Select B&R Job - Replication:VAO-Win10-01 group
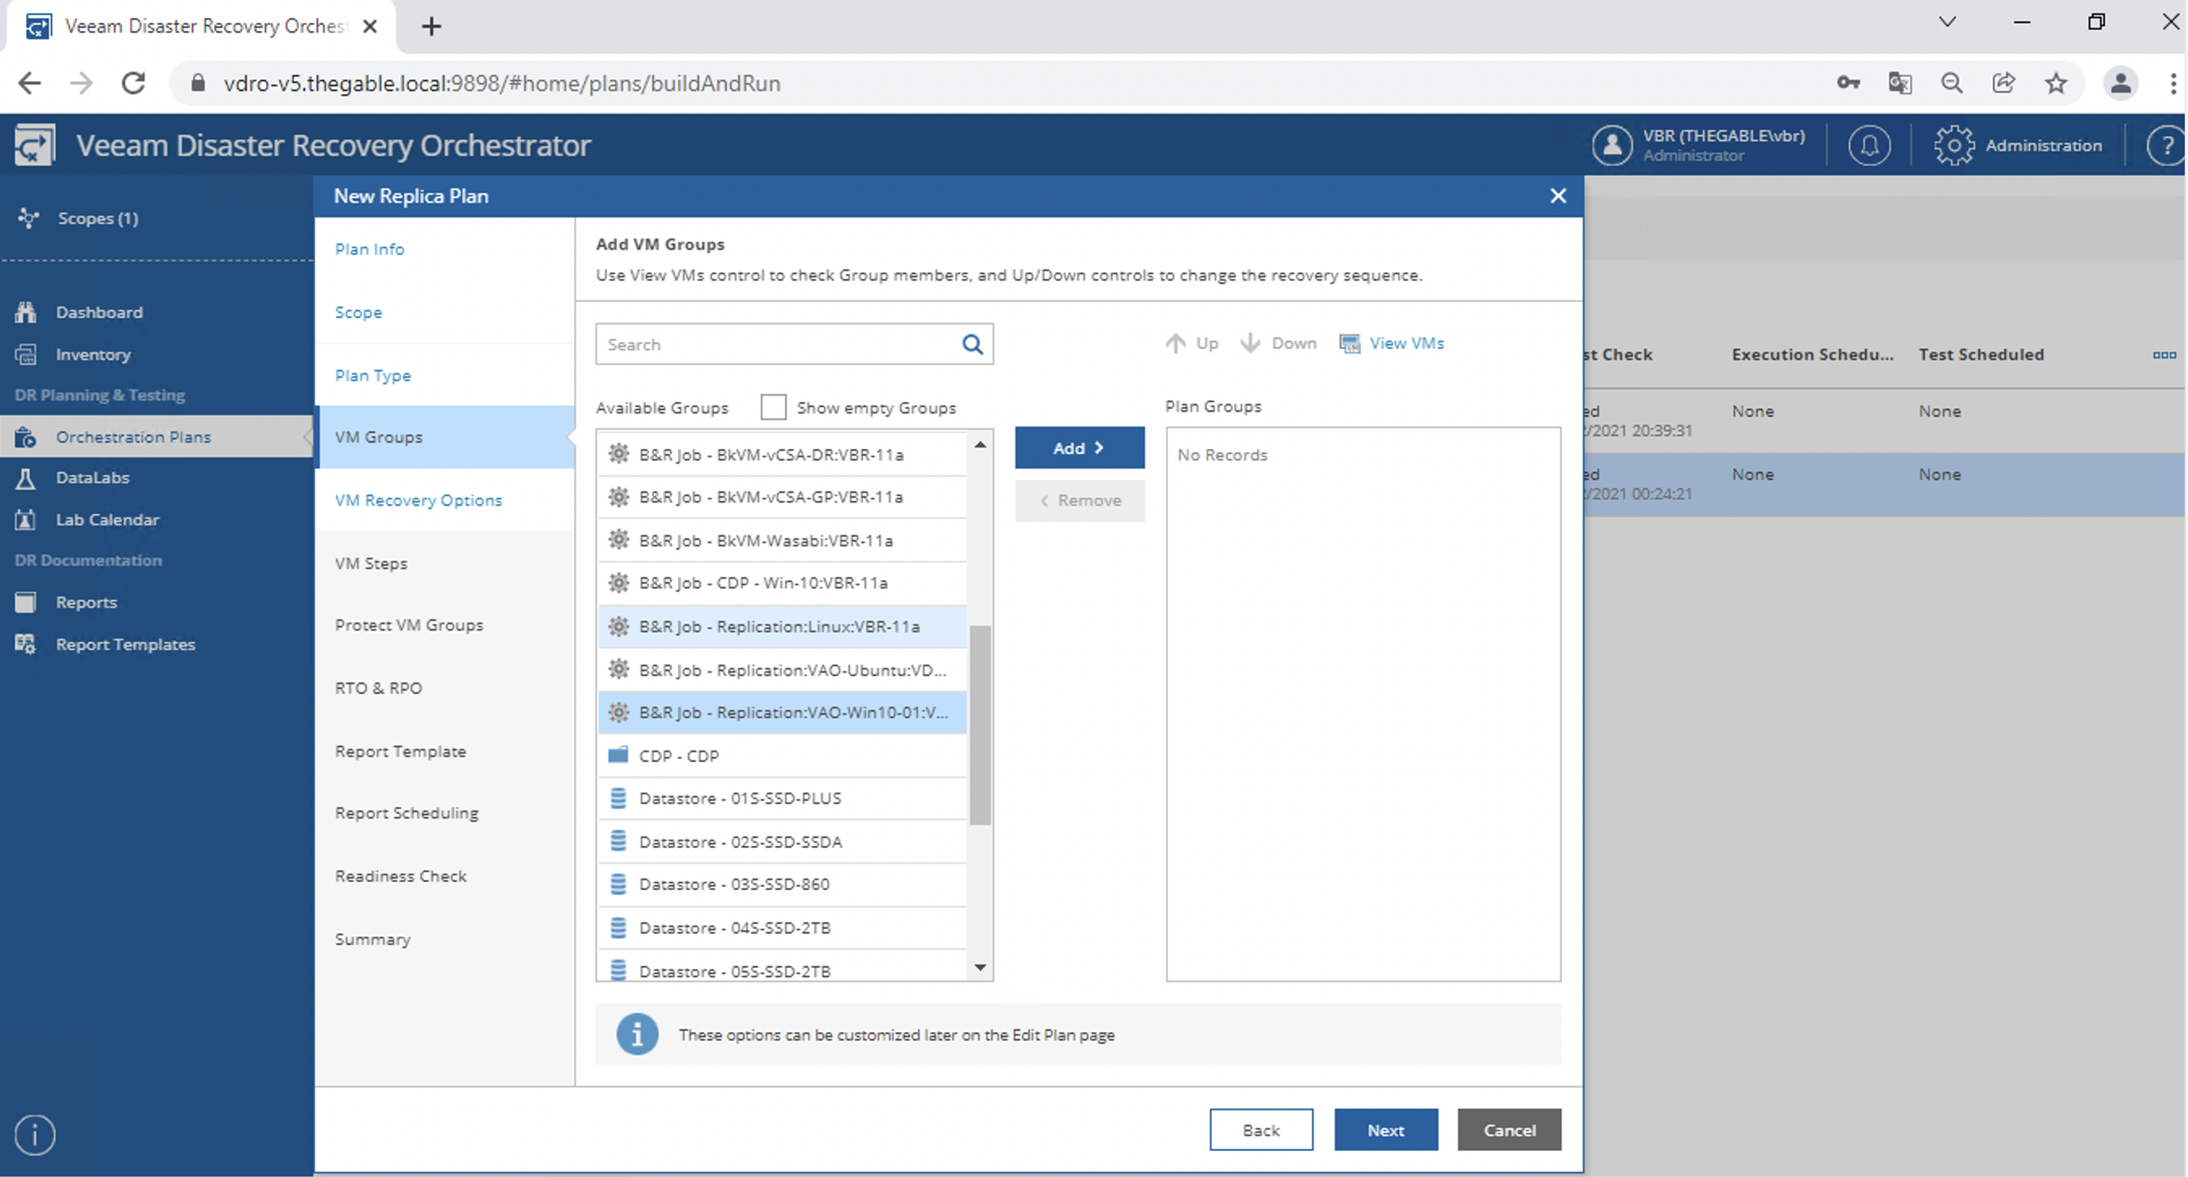This screenshot has width=2188, height=1177. click(783, 713)
